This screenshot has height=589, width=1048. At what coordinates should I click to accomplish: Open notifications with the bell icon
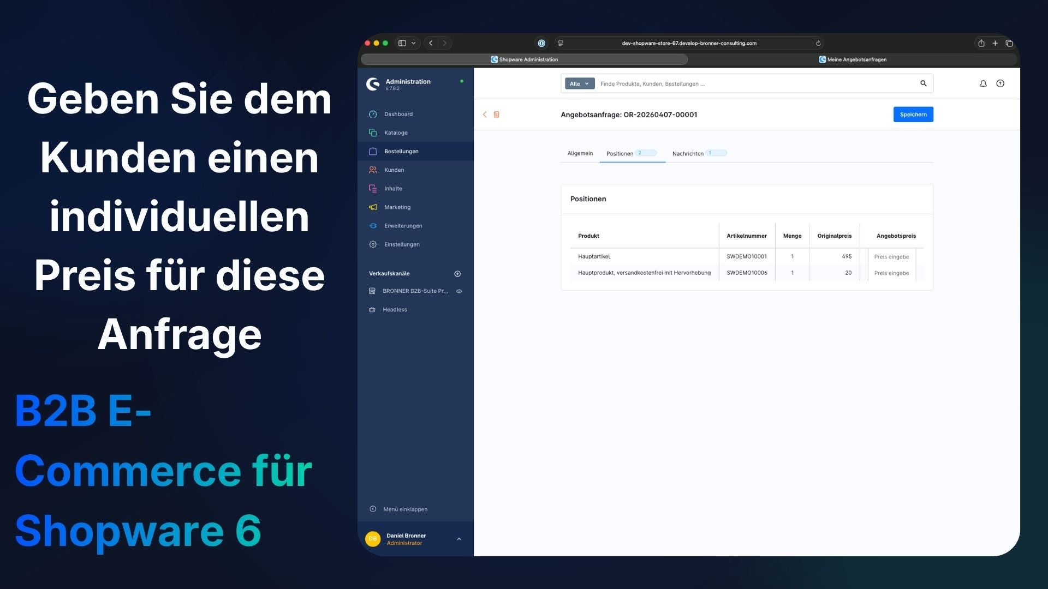tap(983, 83)
